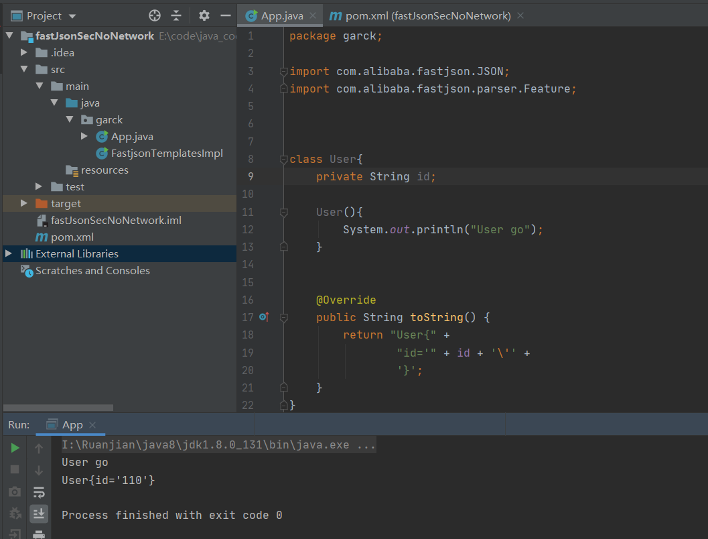Collapse the garck package
This screenshot has width=708, height=539.
tap(70, 119)
